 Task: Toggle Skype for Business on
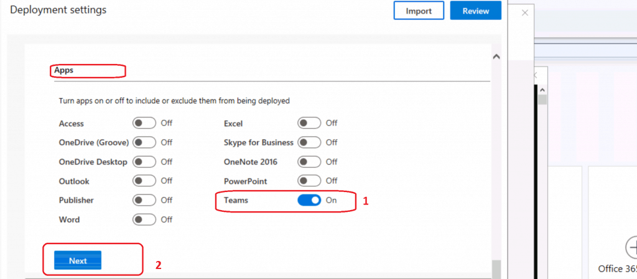tap(309, 142)
